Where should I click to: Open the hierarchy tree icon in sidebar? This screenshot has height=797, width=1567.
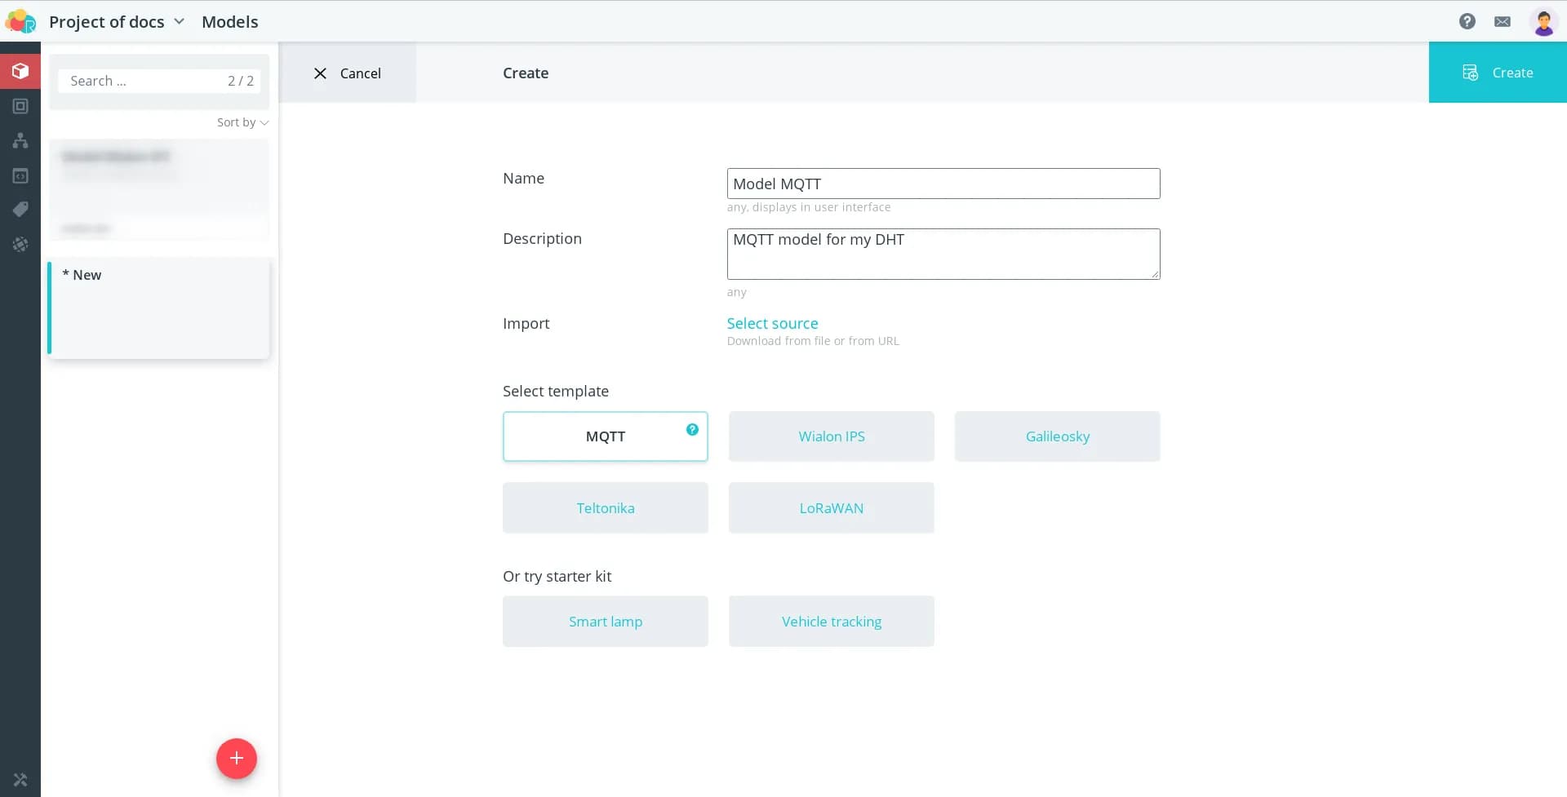20,140
